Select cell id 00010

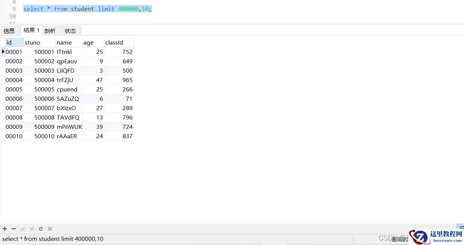pyautogui.click(x=15, y=136)
